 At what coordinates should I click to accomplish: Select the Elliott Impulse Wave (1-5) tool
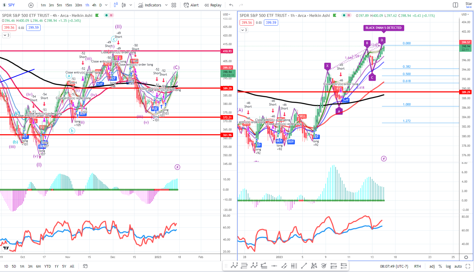pos(234,266)
